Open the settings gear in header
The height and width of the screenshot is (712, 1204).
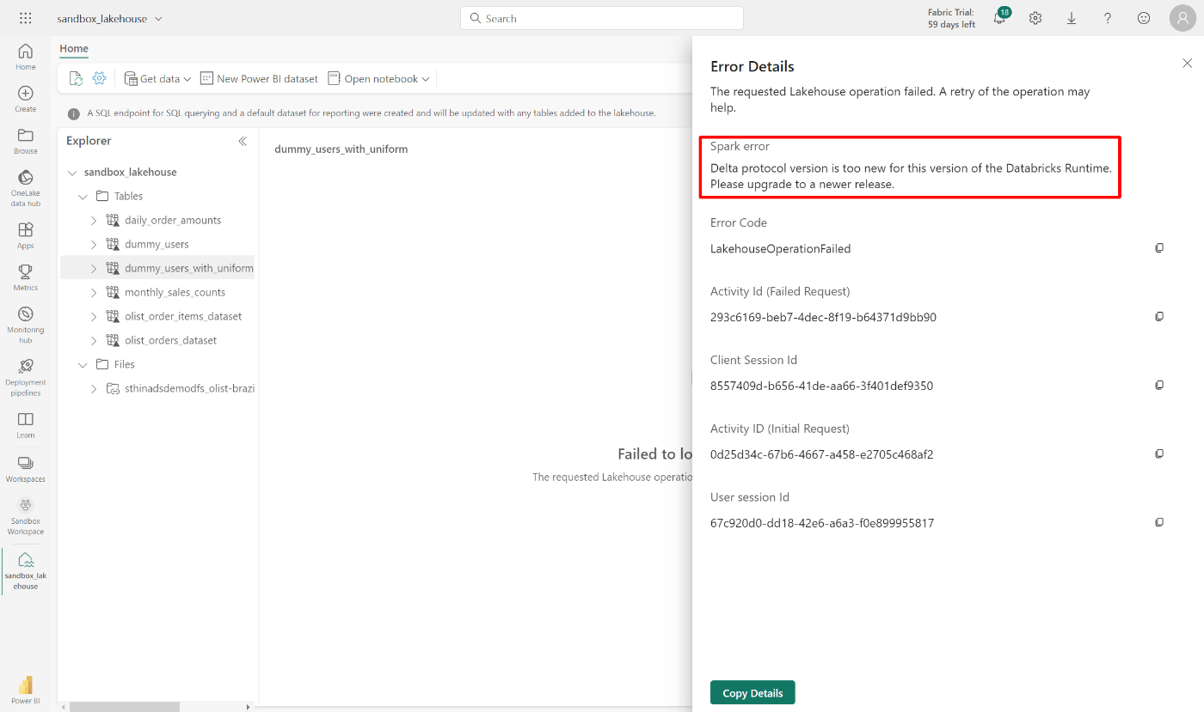pos(1035,18)
